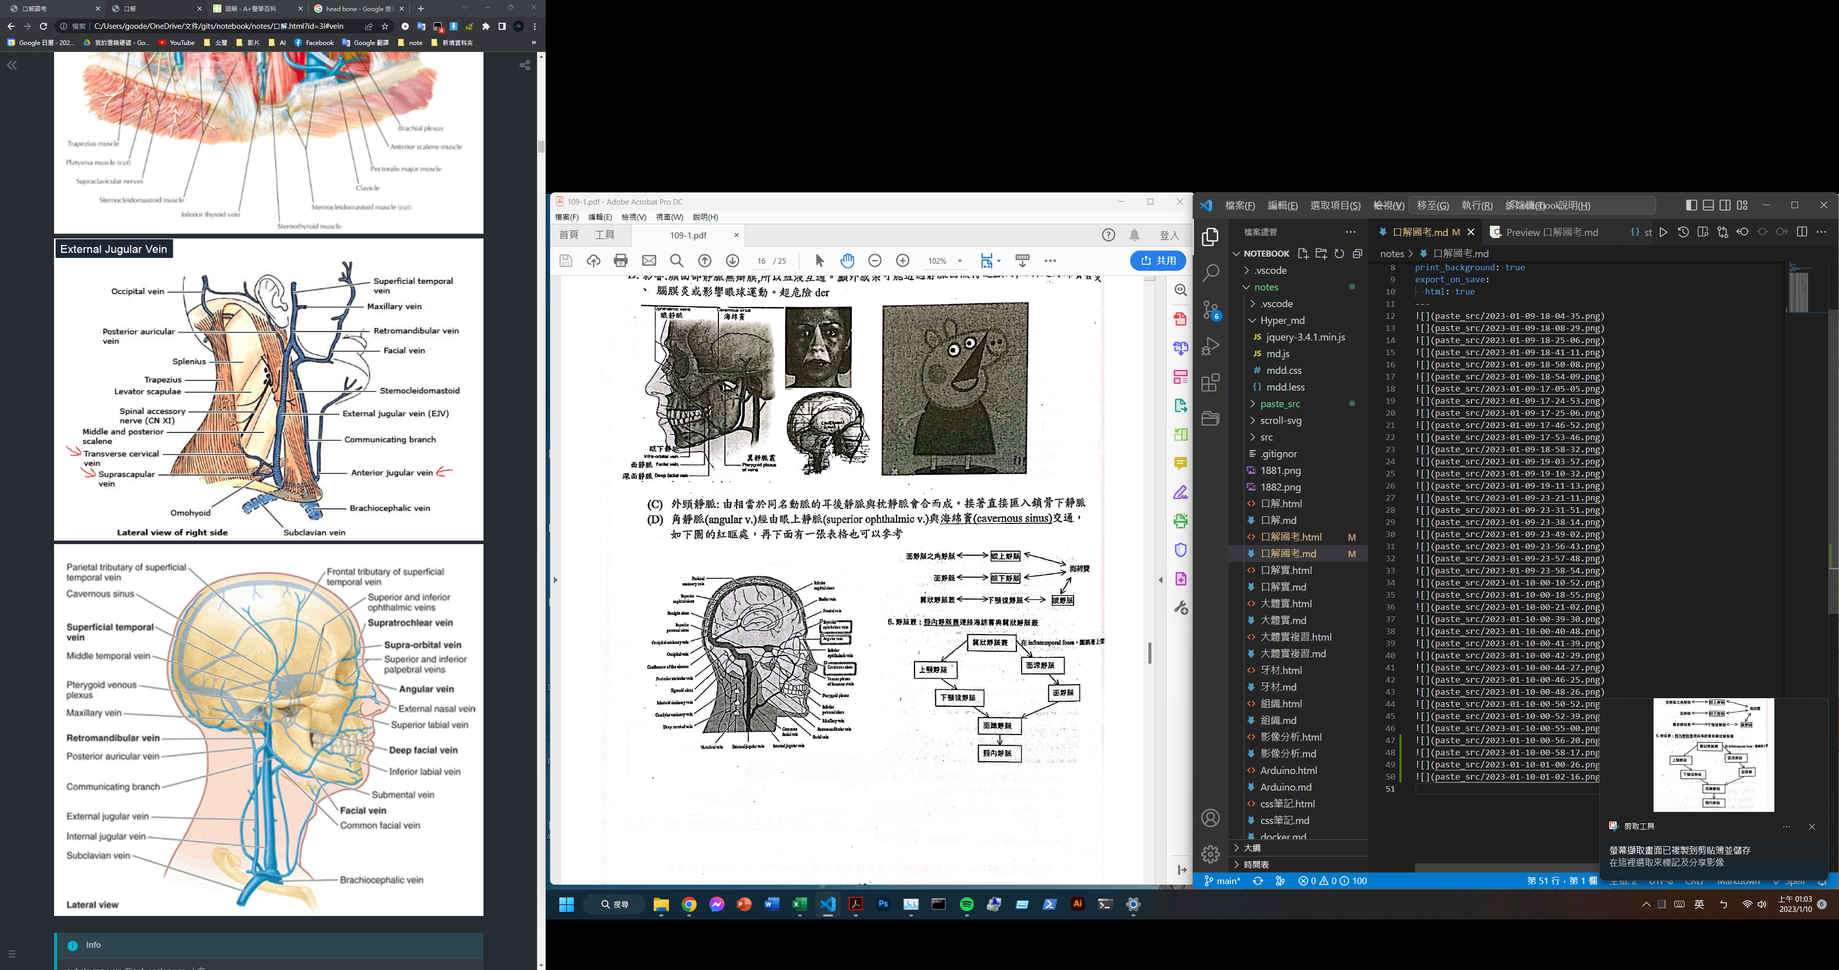Image resolution: width=1839 pixels, height=970 pixels.
Task: Open Spotify from the Windows taskbar
Action: [x=966, y=904]
